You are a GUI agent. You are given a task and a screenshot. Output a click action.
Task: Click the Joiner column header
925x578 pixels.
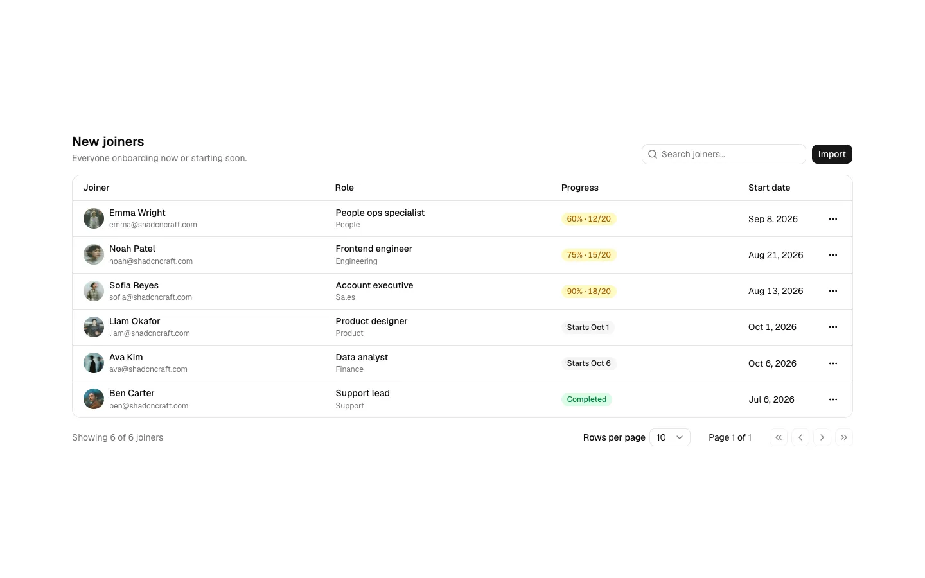96,188
